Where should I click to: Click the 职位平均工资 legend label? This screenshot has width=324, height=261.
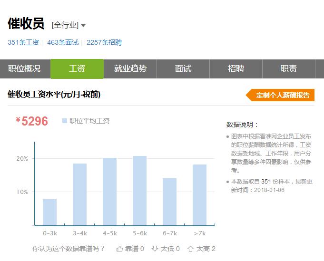(89, 121)
